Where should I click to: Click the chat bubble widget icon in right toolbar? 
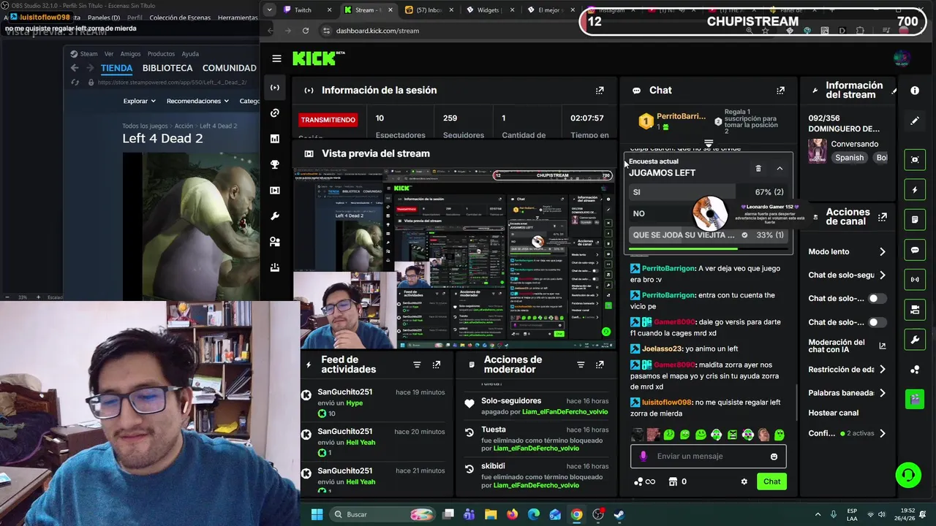pos(915,250)
